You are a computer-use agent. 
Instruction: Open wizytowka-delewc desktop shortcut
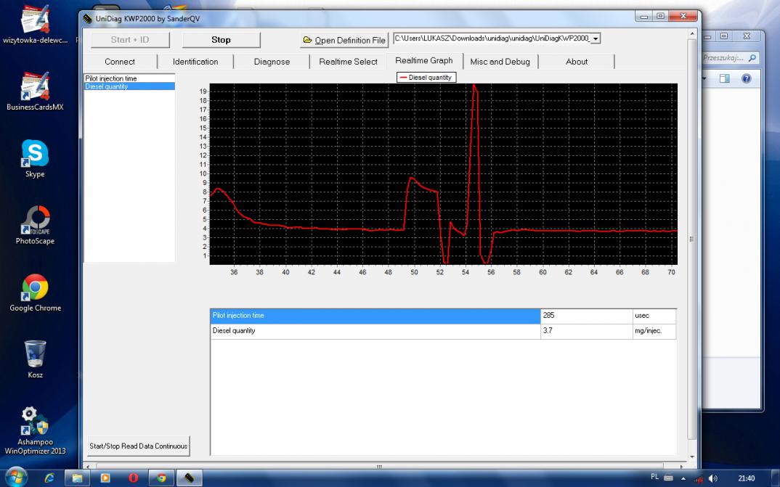[x=35, y=25]
